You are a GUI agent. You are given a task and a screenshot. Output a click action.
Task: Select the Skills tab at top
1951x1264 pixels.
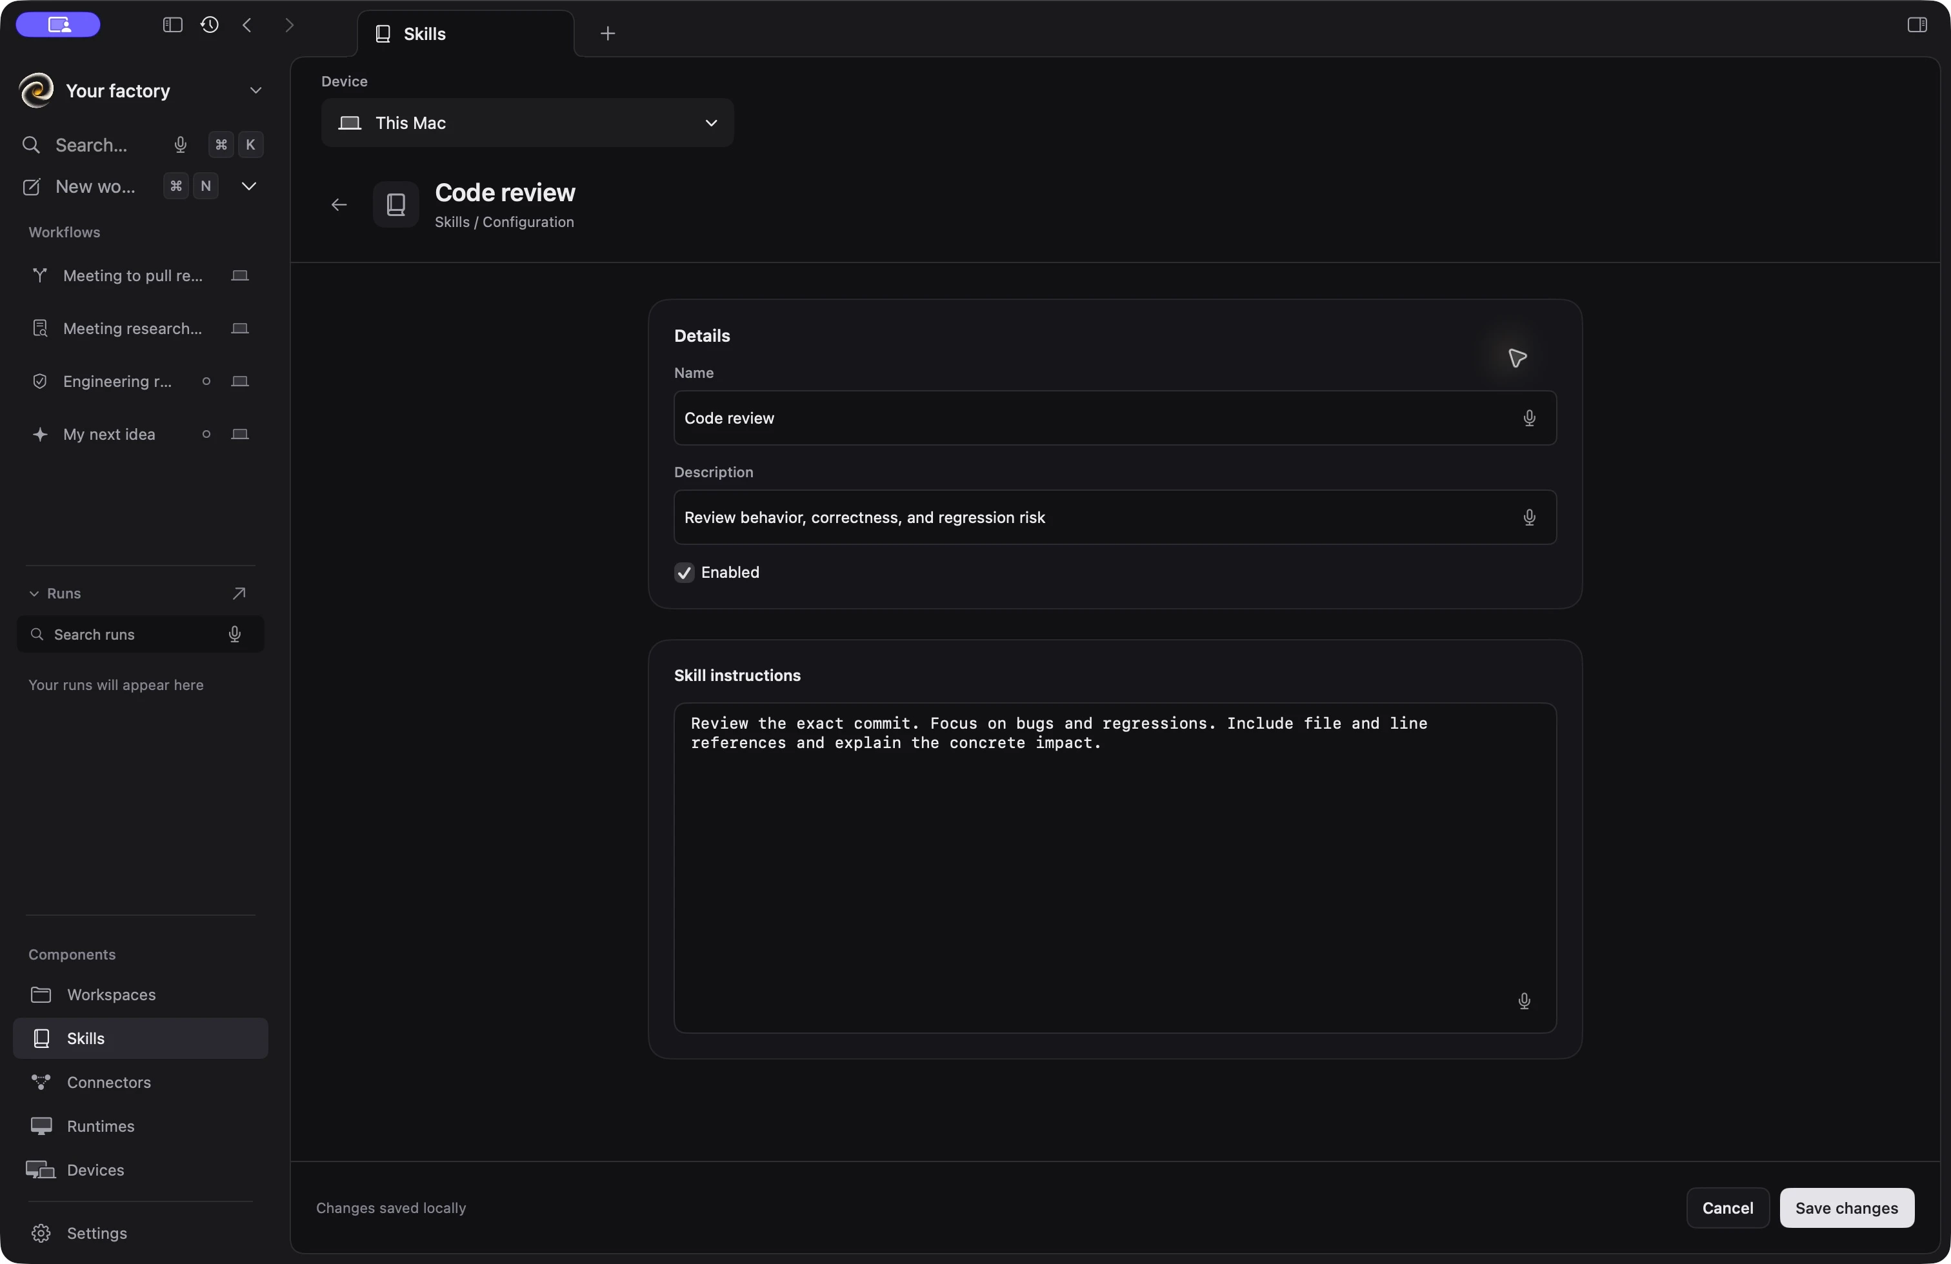point(466,34)
